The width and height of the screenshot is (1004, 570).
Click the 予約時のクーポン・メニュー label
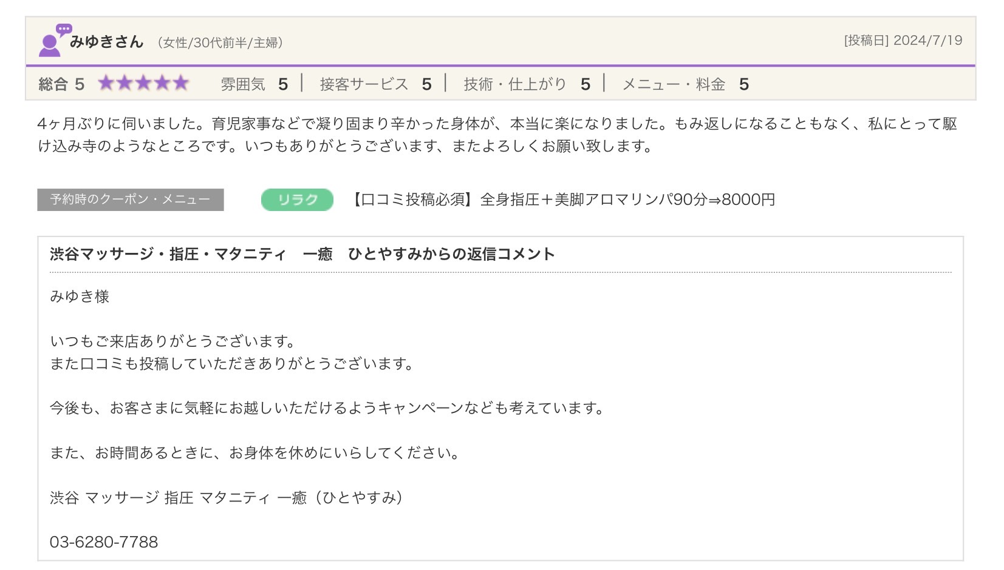point(131,199)
